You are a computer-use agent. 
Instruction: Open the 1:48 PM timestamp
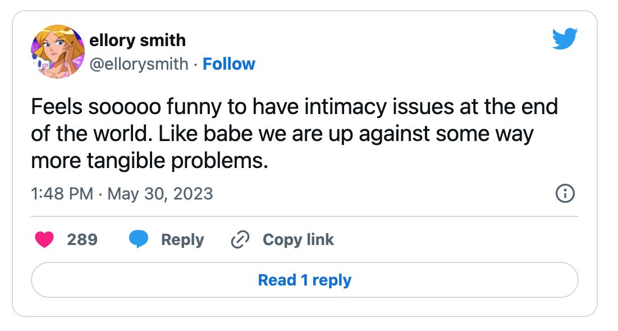[62, 194]
